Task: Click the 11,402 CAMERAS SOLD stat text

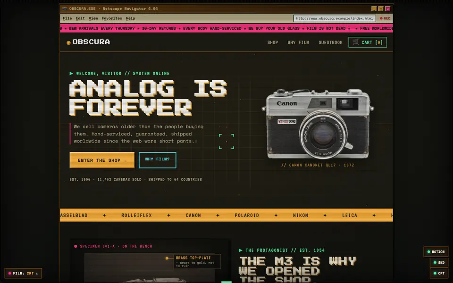Action: [119, 180]
